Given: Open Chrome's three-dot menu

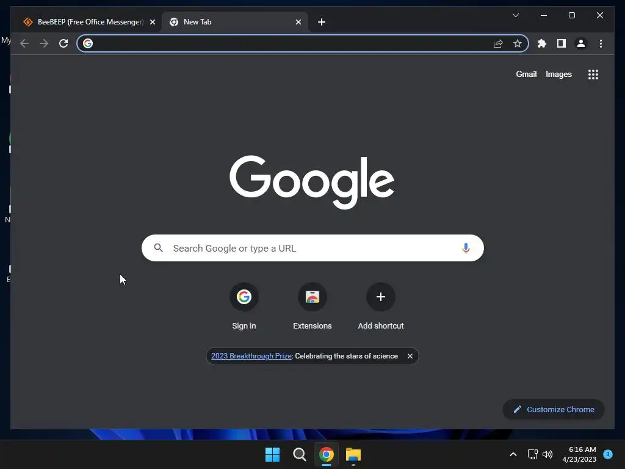Looking at the screenshot, I should pyautogui.click(x=601, y=43).
